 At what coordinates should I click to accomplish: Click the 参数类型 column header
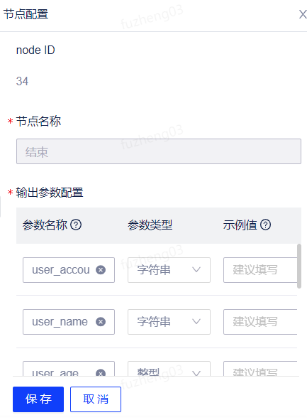click(150, 225)
